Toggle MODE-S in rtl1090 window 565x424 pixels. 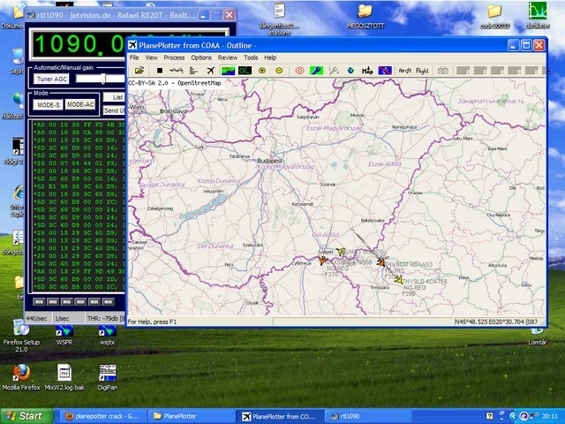(49, 105)
